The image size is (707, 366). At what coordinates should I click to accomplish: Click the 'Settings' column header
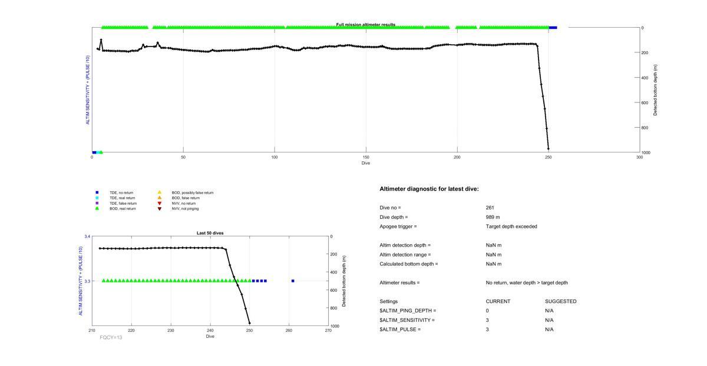pyautogui.click(x=389, y=302)
